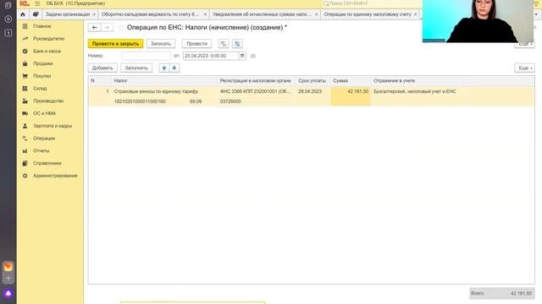Move row up with the blue up arrow
542x304 pixels.
pyautogui.click(x=164, y=68)
